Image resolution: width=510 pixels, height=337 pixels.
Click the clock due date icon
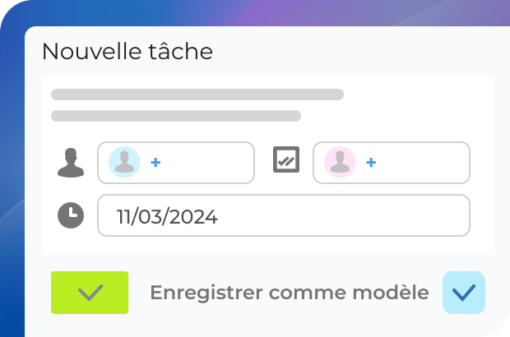[71, 215]
